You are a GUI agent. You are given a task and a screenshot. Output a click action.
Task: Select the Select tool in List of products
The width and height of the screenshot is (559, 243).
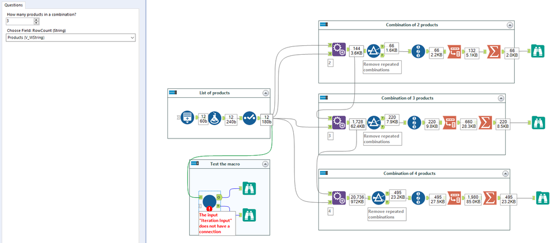coord(249,117)
